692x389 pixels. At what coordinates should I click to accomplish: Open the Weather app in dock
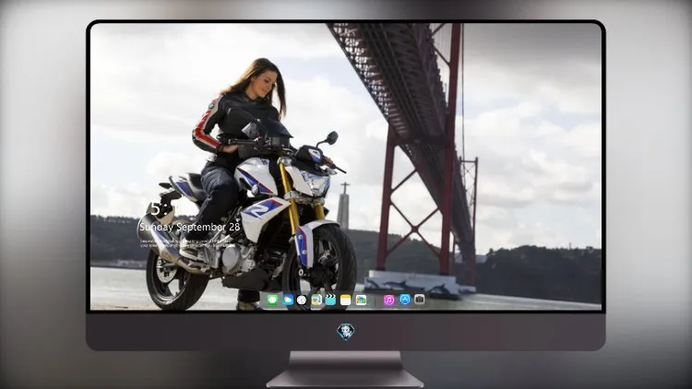point(288,300)
